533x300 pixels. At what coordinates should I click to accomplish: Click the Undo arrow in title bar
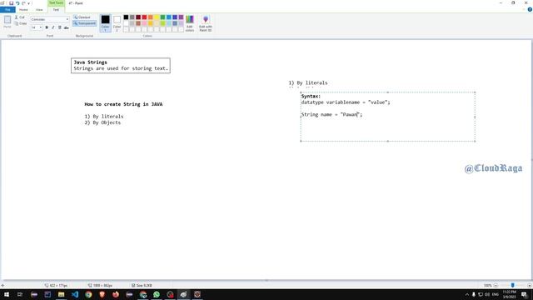pyautogui.click(x=17, y=3)
